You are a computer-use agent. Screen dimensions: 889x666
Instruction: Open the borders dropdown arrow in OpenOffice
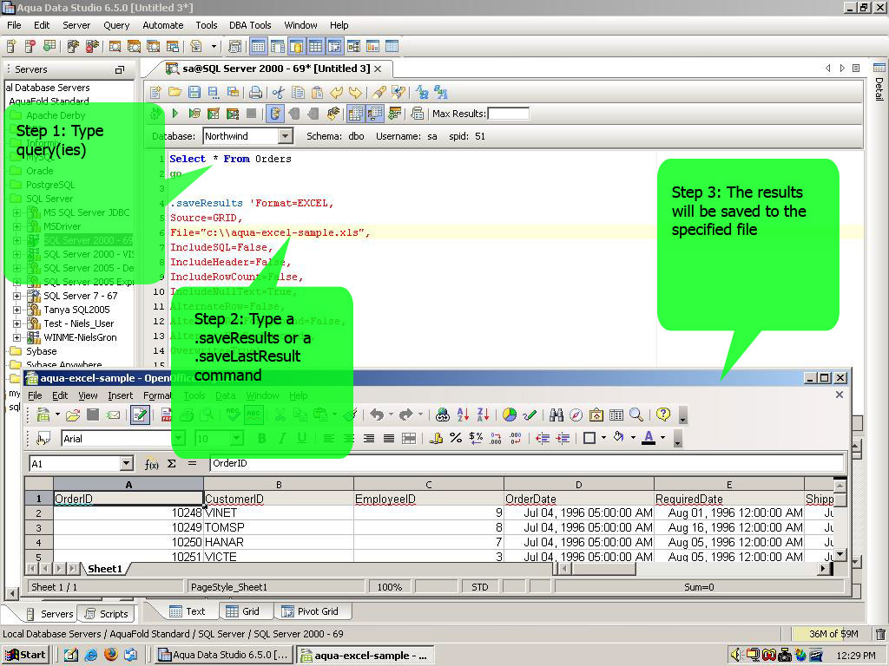point(603,438)
